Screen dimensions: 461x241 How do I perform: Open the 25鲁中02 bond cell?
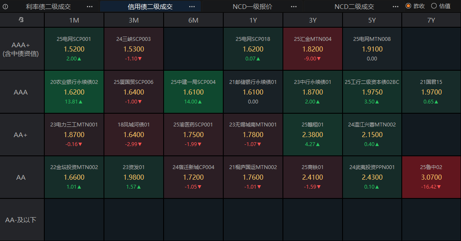431,177
